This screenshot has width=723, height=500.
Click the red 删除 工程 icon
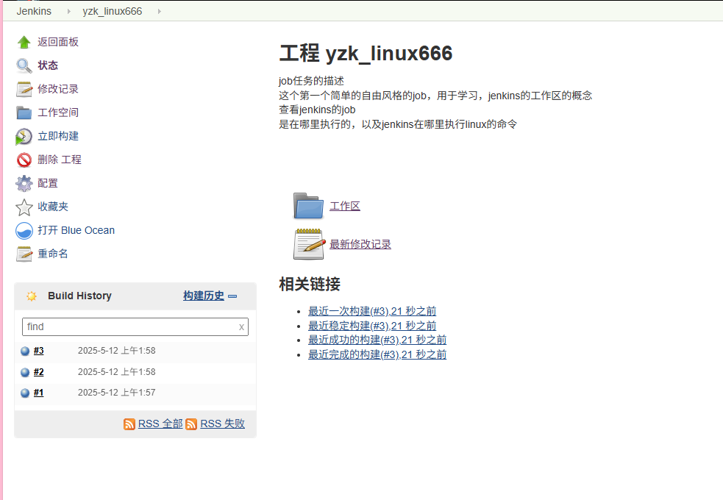coord(24,160)
